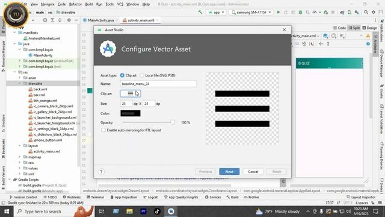This screenshot has width=385, height=217.
Task: Open the app run configuration dropdown
Action: [x=217, y=12]
